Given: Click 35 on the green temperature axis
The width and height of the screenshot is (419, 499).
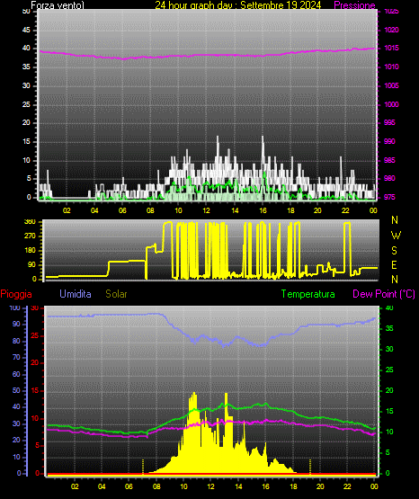Looking at the screenshot, I should click(389, 328).
